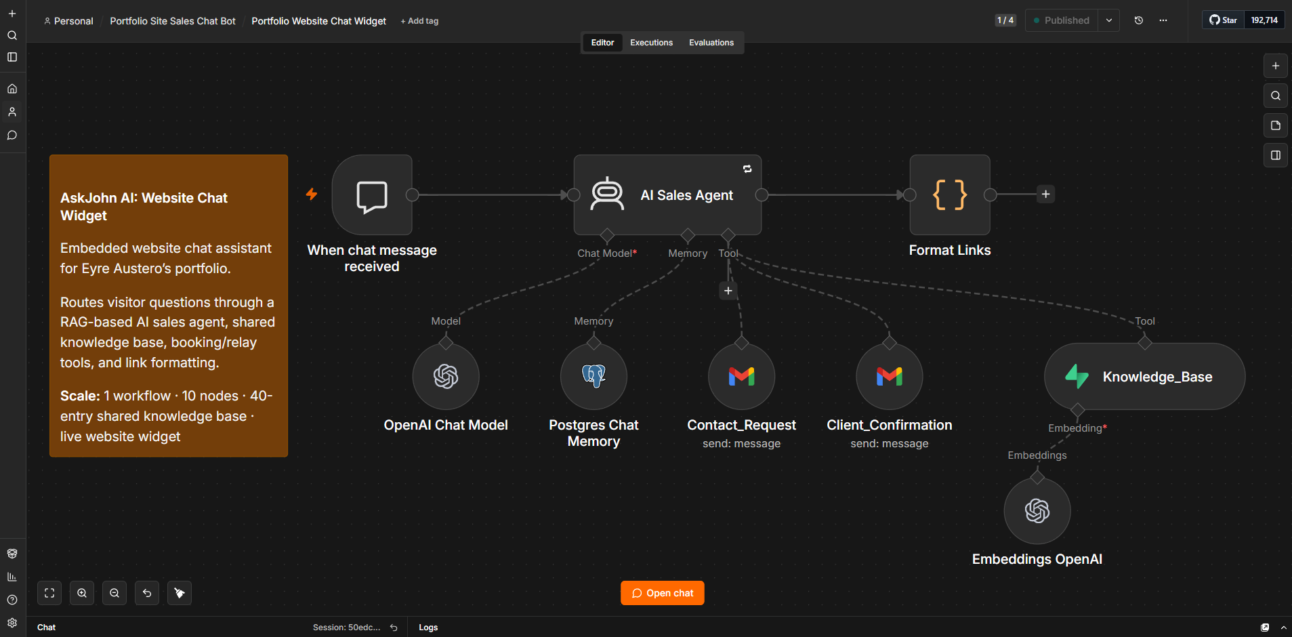This screenshot has width=1292, height=637.
Task: Switch to the Editor tab
Action: pos(602,43)
